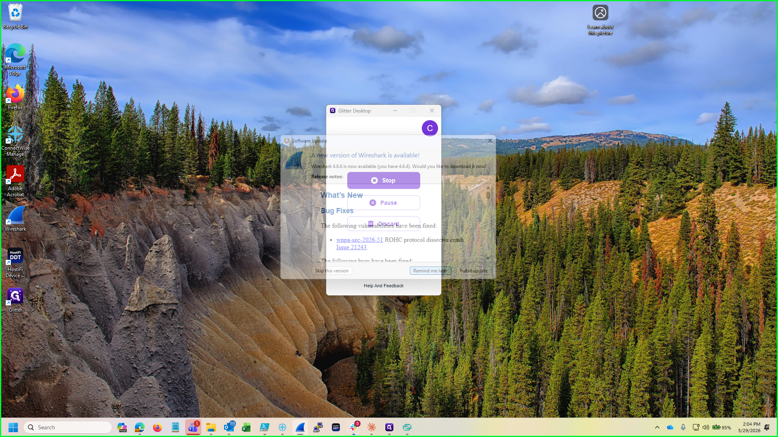Open Microsoft Teams from the taskbar
Screen dimensions: 778x437
coord(193,427)
